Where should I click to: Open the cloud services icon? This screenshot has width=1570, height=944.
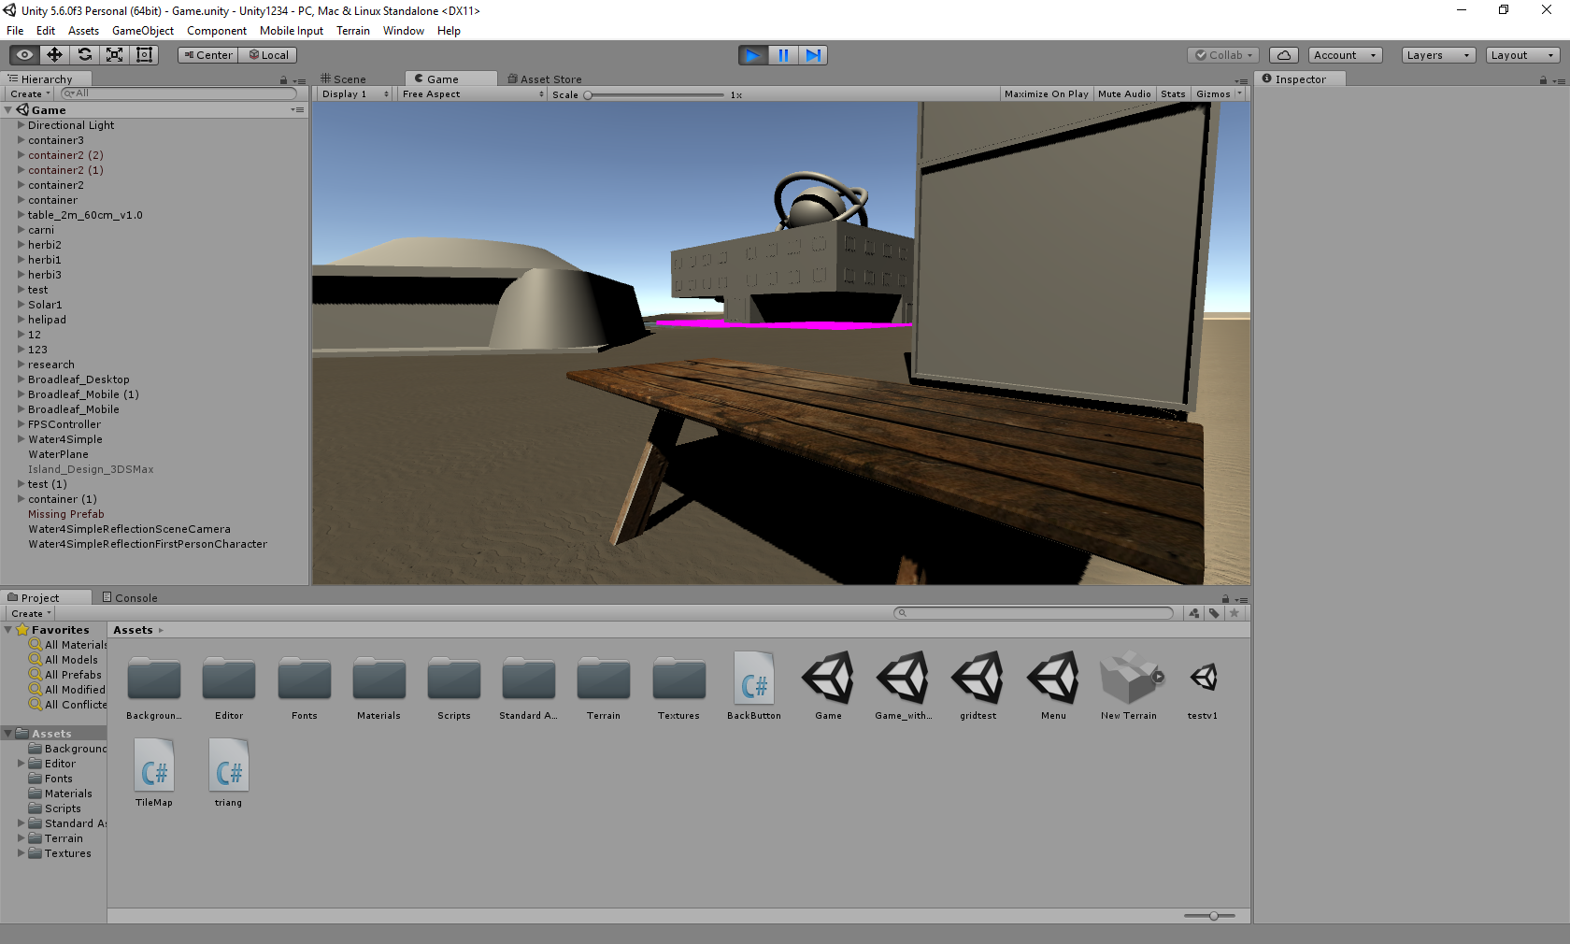(1283, 55)
